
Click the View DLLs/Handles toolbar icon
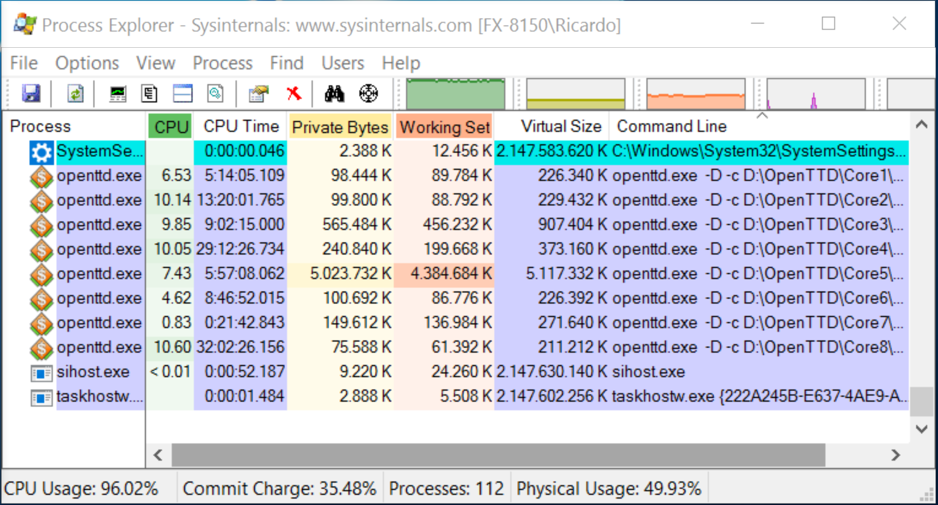point(215,93)
